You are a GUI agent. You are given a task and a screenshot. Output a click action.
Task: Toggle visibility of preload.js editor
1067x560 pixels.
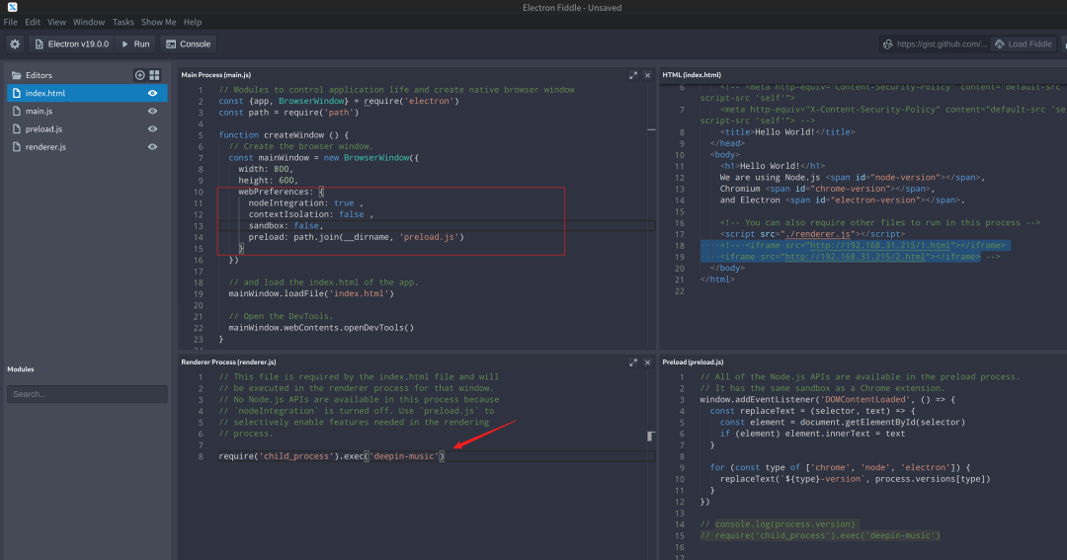(152, 128)
